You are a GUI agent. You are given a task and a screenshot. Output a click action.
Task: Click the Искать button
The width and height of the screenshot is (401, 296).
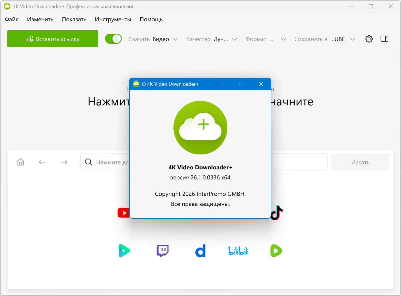(x=360, y=162)
